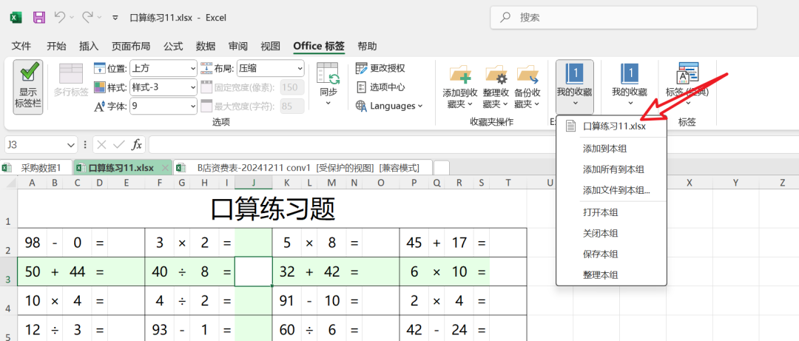This screenshot has height=341, width=799.
Task: Click the cell containing 93
Action: [x=160, y=330]
